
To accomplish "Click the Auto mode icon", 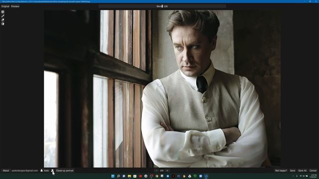I will coord(41,171).
